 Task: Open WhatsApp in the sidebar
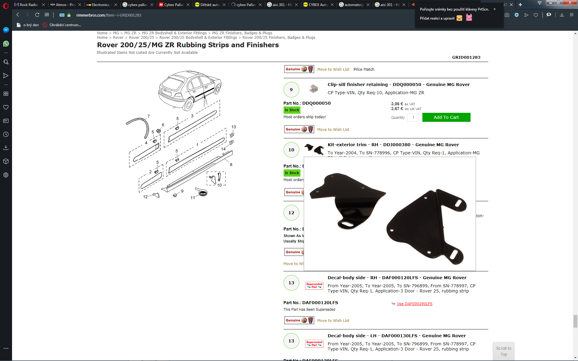(x=6, y=44)
